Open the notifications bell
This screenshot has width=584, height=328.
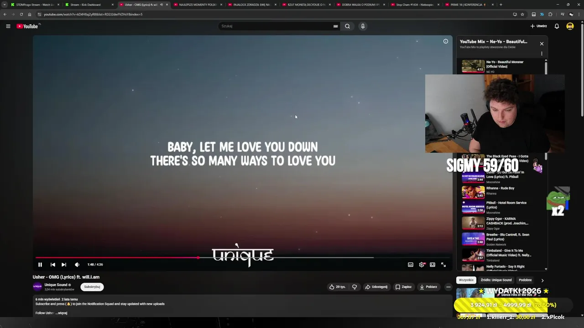[557, 26]
